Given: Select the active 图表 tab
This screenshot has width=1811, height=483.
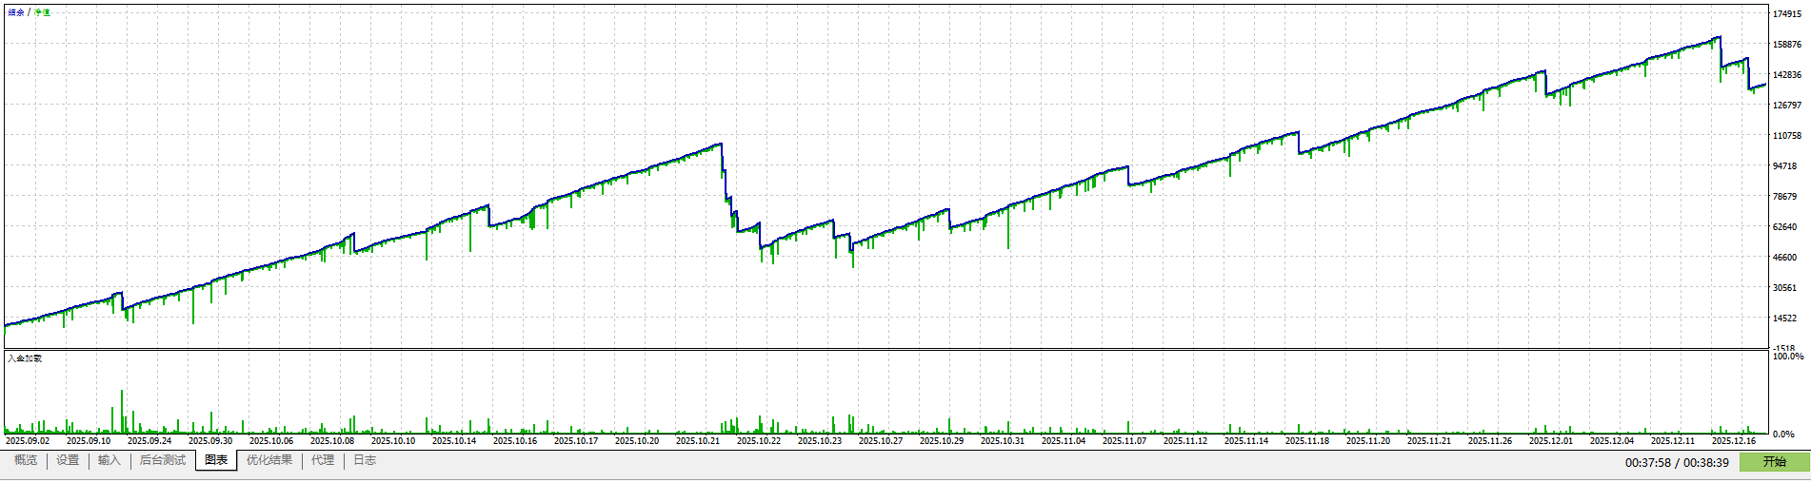Looking at the screenshot, I should tap(216, 460).
